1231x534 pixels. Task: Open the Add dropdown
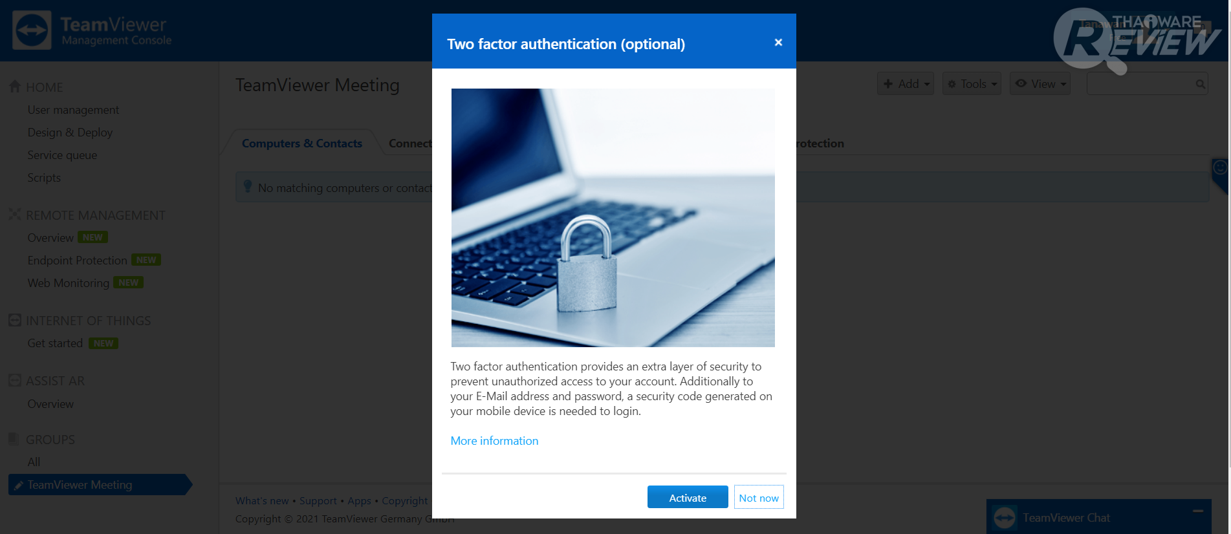click(906, 83)
